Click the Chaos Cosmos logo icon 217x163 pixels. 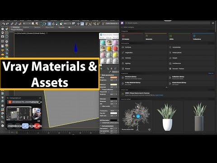(122, 23)
